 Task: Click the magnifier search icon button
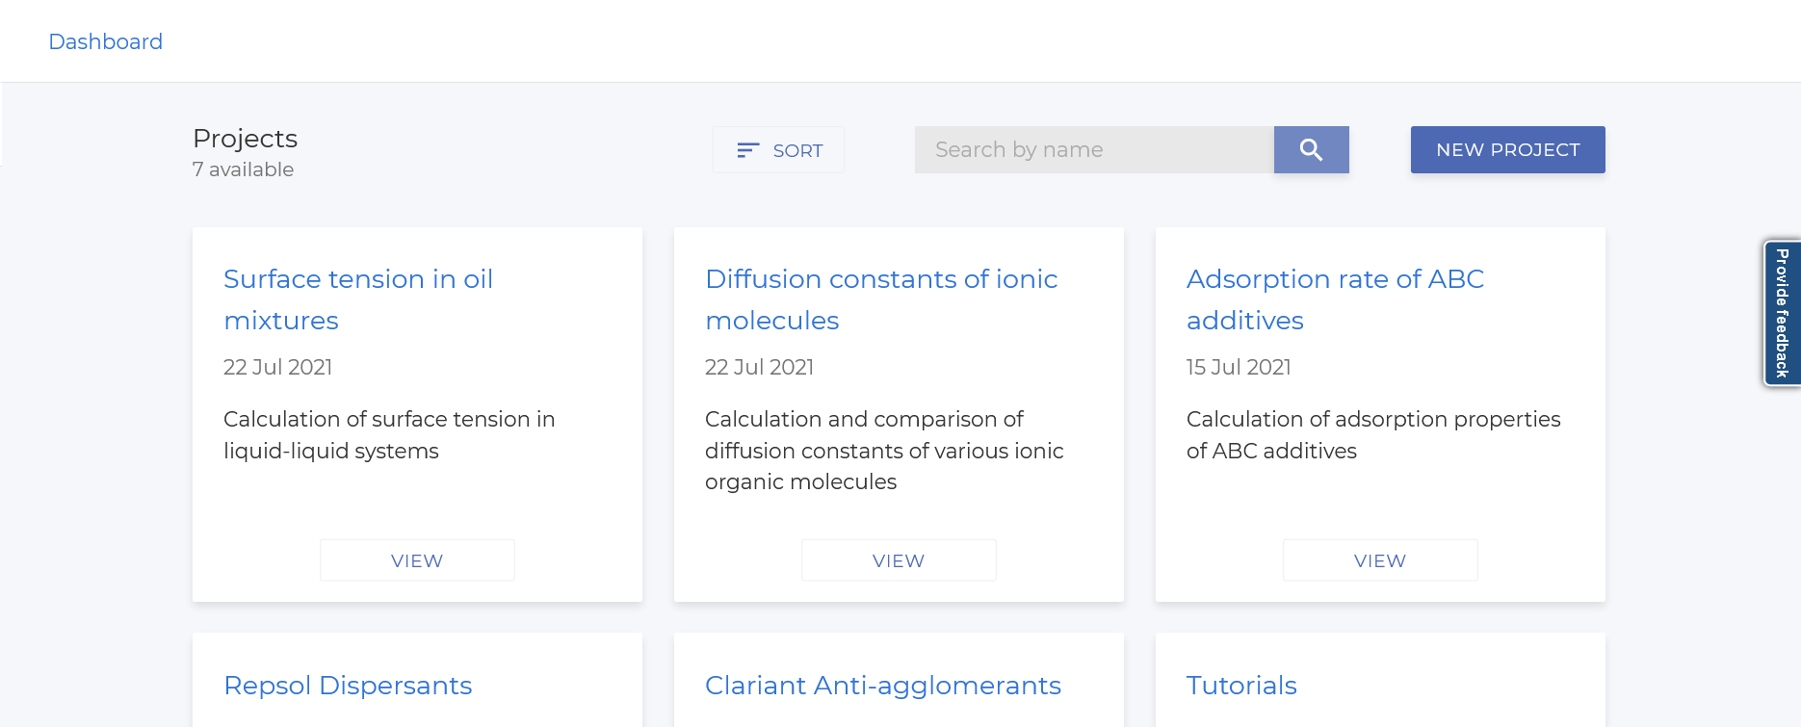[1311, 149]
